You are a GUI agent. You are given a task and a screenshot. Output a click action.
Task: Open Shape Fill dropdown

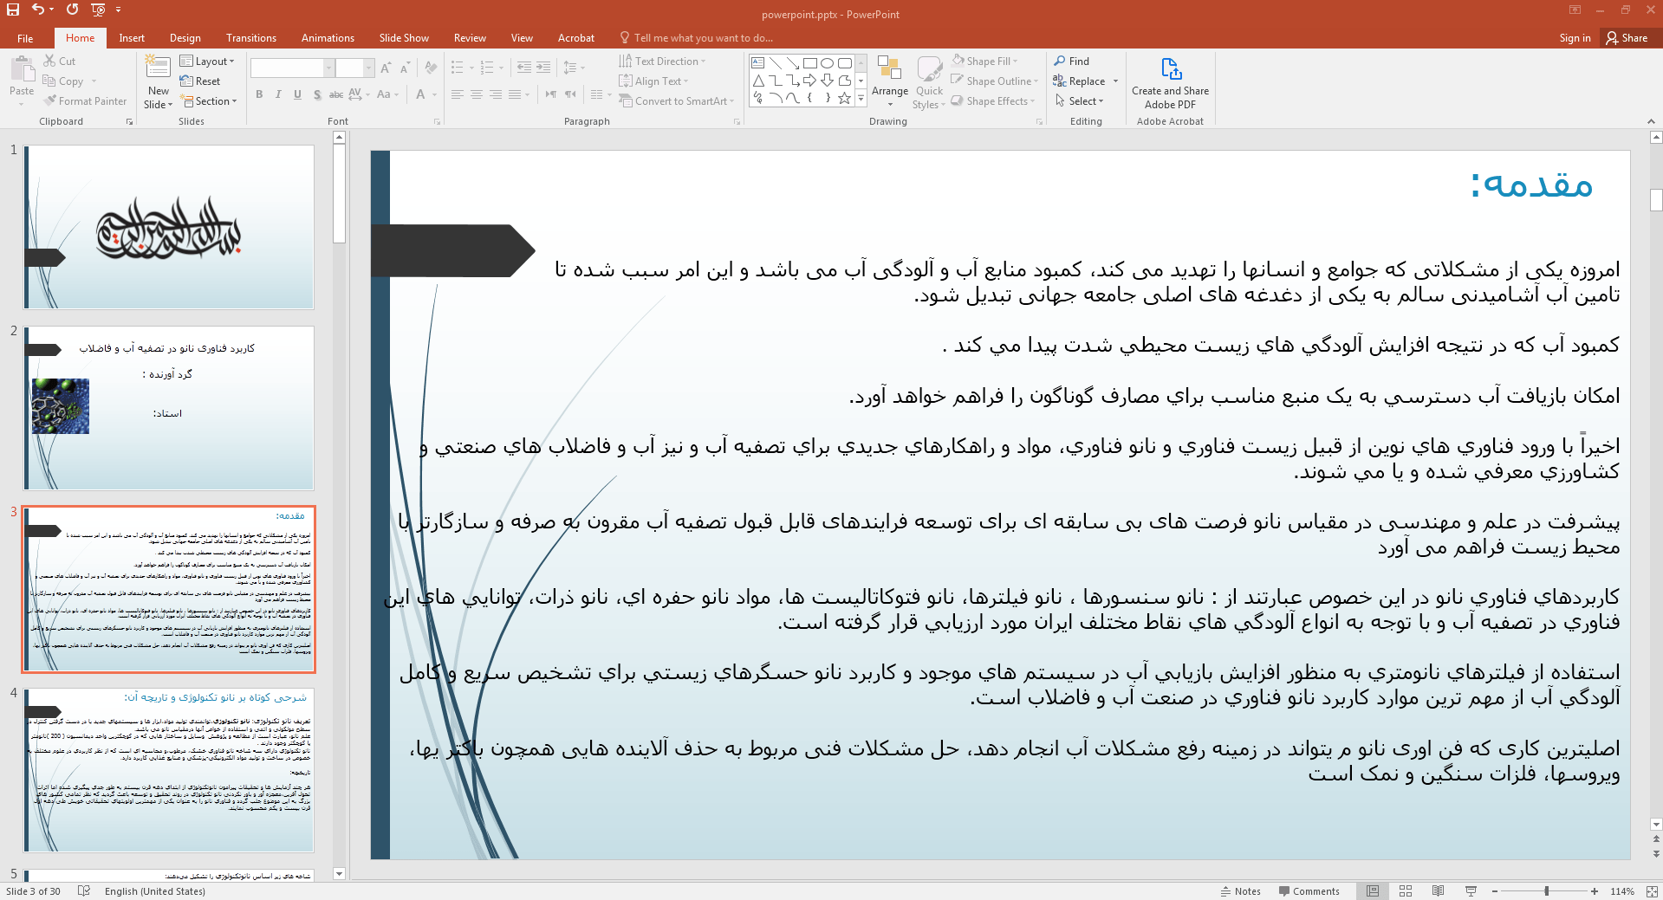point(984,62)
